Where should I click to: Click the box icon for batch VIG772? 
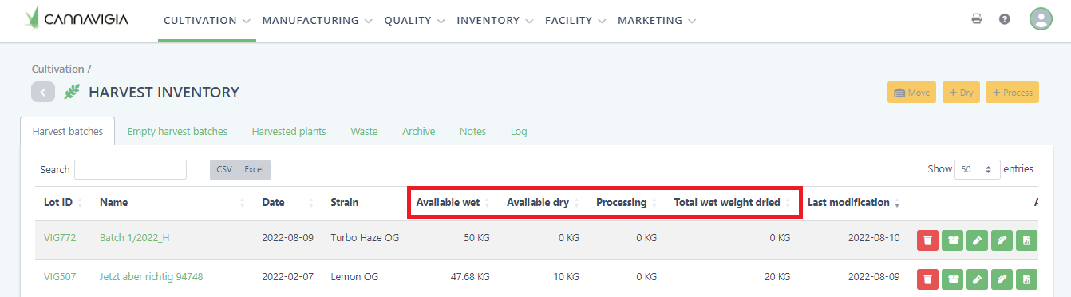point(952,240)
